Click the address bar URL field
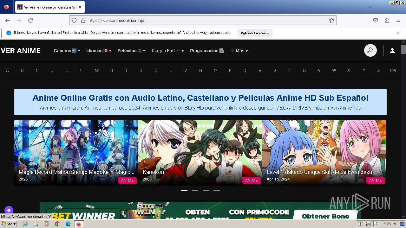The height and width of the screenshot is (228, 406). pyautogui.click(x=203, y=20)
